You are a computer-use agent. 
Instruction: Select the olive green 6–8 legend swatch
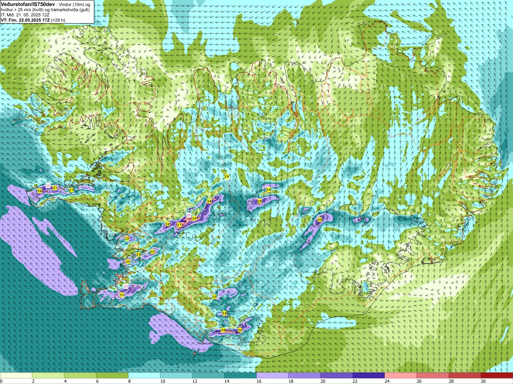[x=112, y=376]
